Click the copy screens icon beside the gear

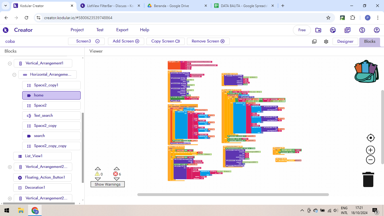pyautogui.click(x=314, y=41)
